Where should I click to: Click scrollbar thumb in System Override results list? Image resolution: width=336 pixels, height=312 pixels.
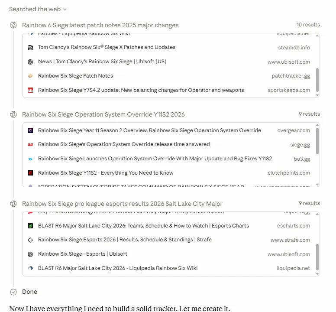[x=317, y=141]
